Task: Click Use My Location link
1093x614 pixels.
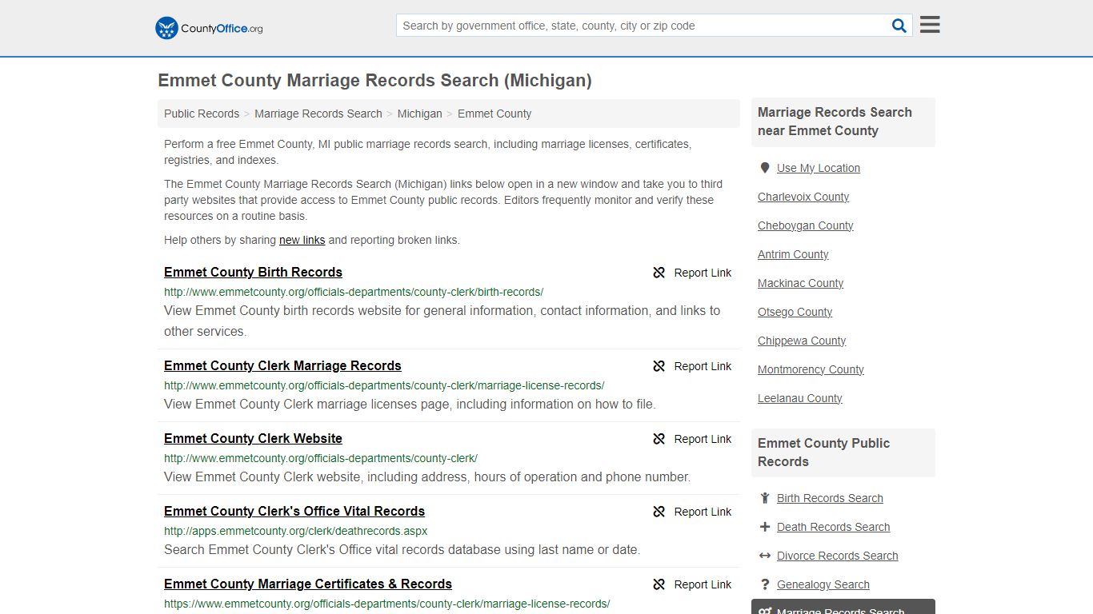Action: tap(819, 168)
